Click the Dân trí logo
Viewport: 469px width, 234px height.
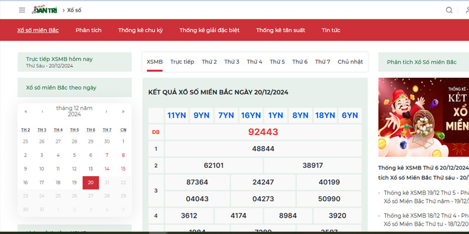(44, 10)
